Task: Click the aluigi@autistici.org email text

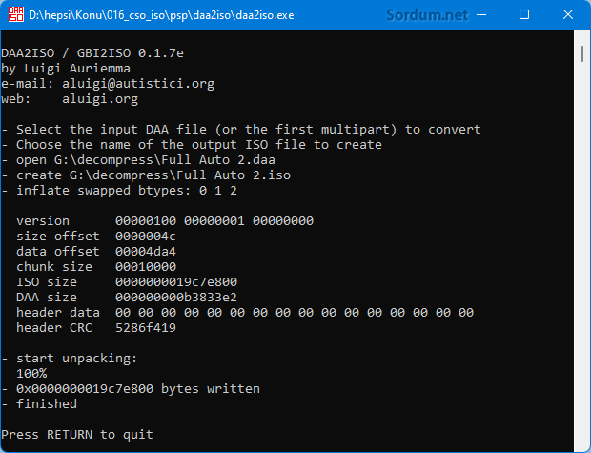Action: coord(138,84)
